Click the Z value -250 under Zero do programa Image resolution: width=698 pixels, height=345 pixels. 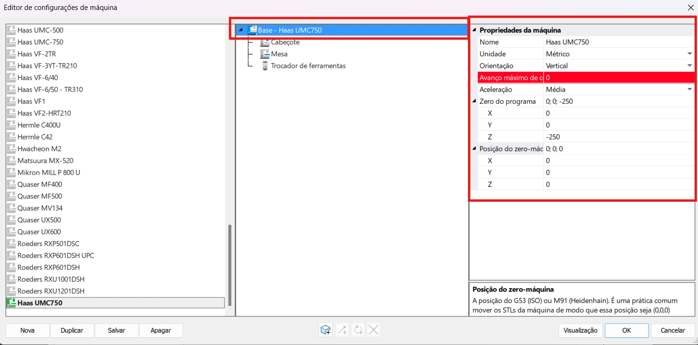[619, 137]
